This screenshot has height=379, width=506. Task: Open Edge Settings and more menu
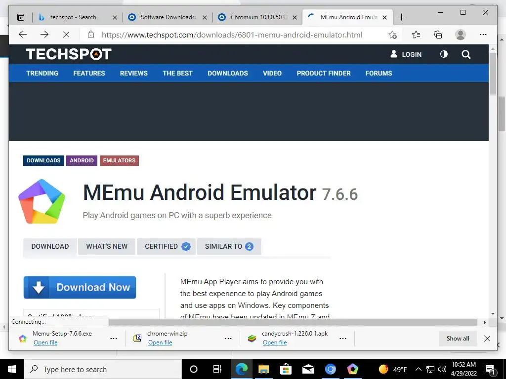(483, 35)
